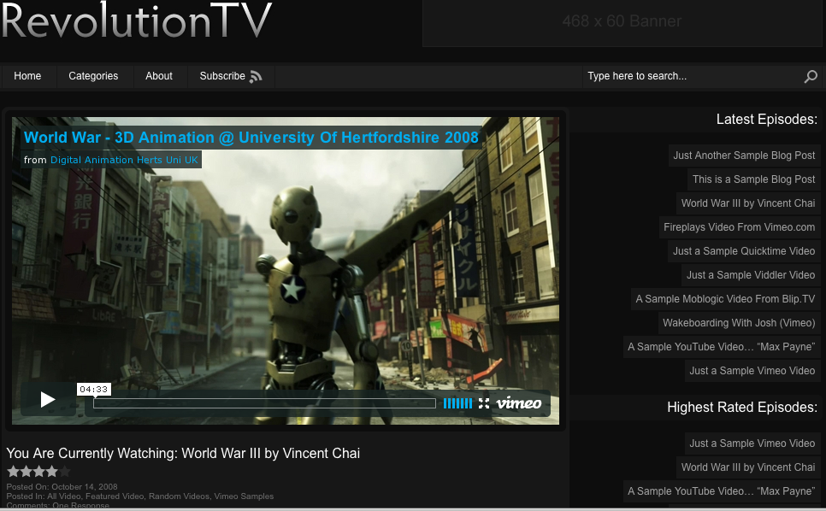Open 'Just Another Sample Blog Post' episode

click(744, 156)
